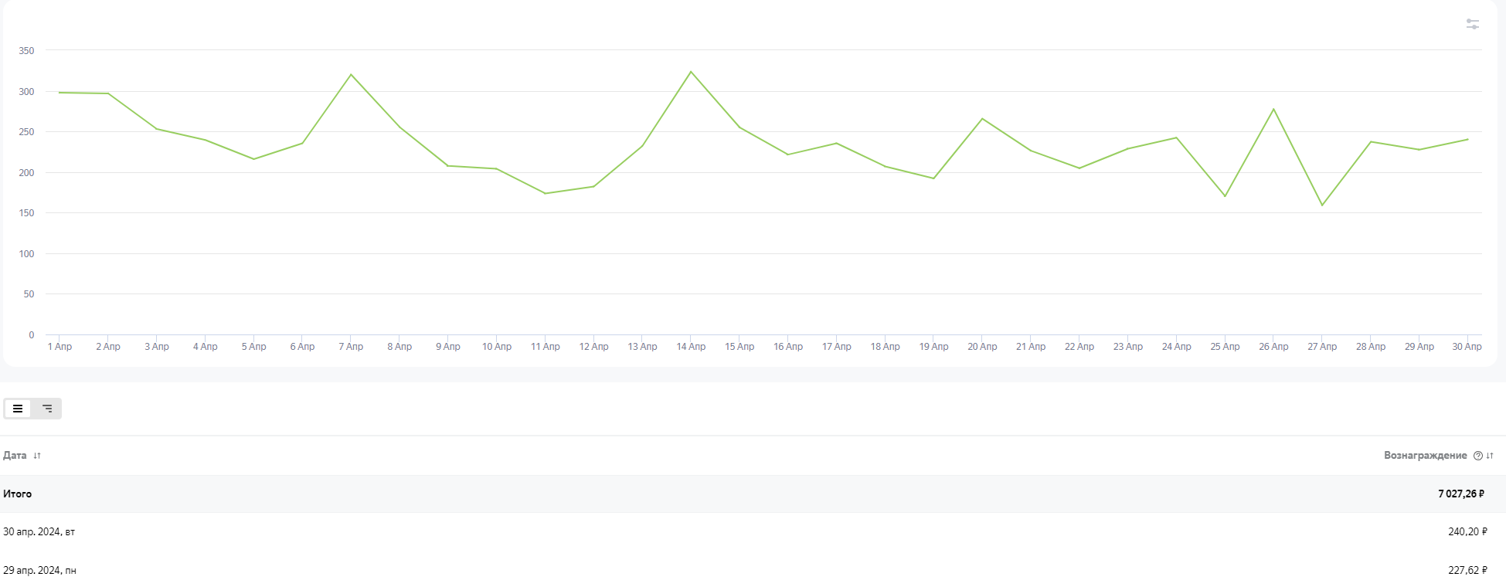1506x587 pixels.
Task: Sort by Вознаграждение using arrows icon
Action: point(1490,456)
